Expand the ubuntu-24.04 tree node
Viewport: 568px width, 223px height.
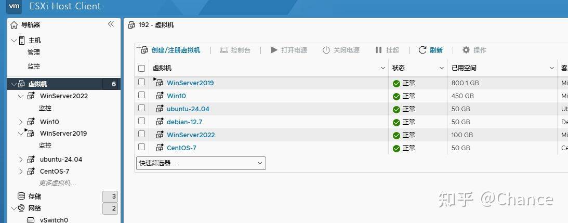[x=21, y=160]
